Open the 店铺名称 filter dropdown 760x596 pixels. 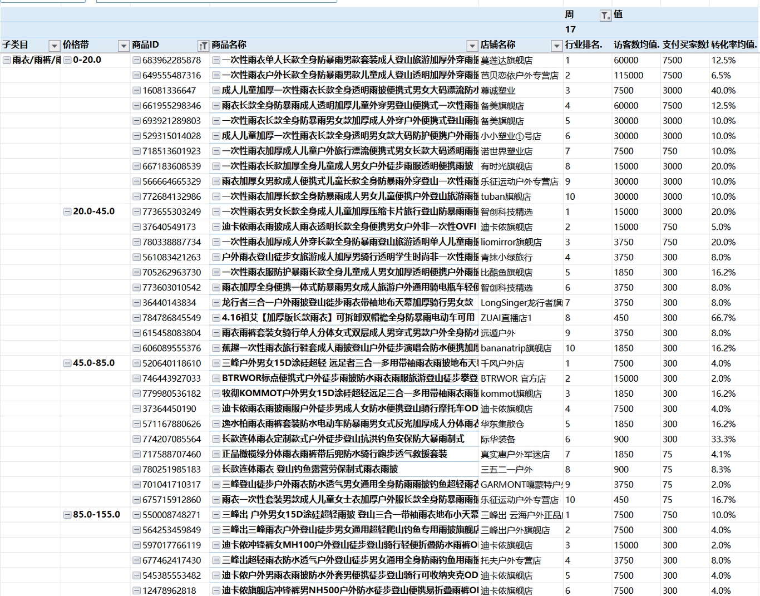(556, 46)
